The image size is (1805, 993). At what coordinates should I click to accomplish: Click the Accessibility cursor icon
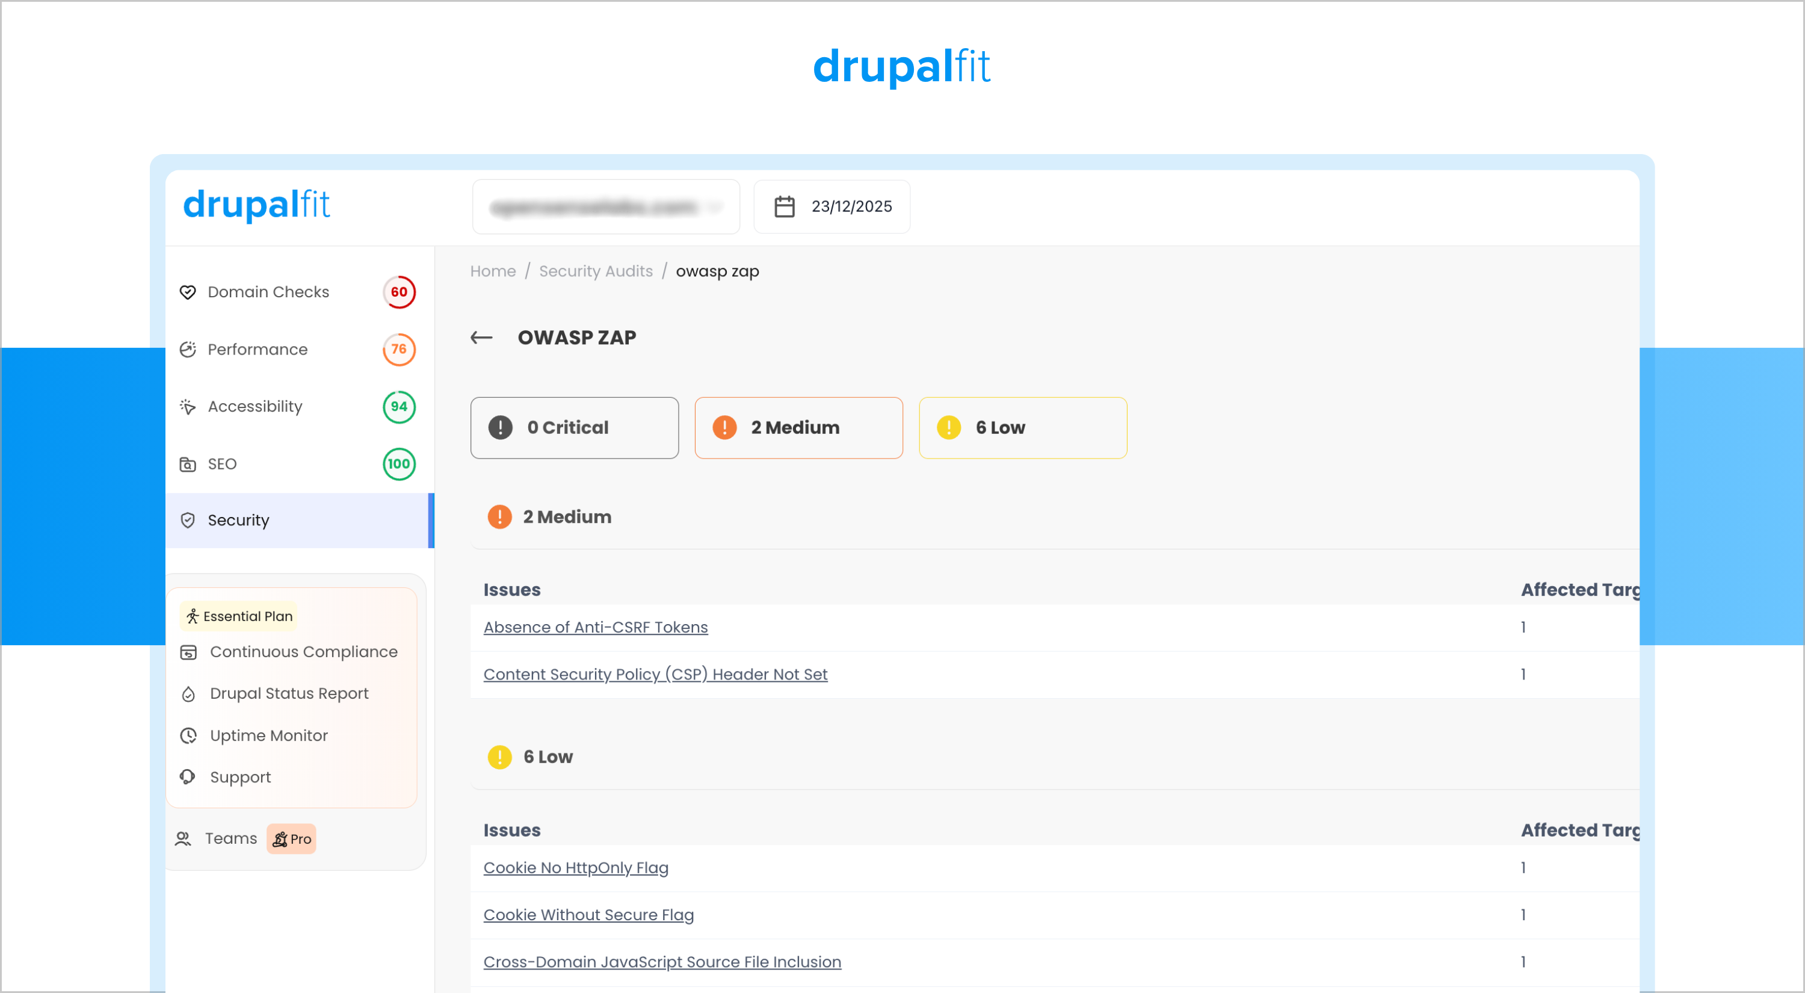point(187,407)
